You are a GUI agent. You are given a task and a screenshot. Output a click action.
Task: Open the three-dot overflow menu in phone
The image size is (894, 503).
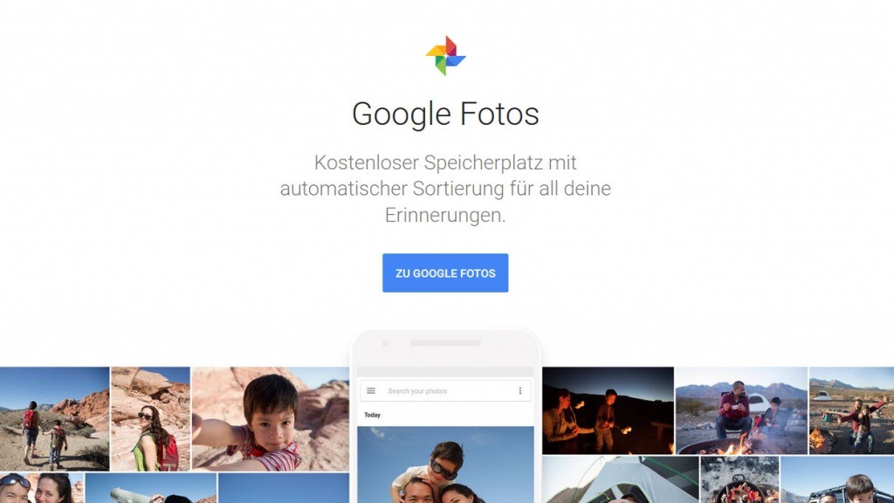pyautogui.click(x=520, y=390)
